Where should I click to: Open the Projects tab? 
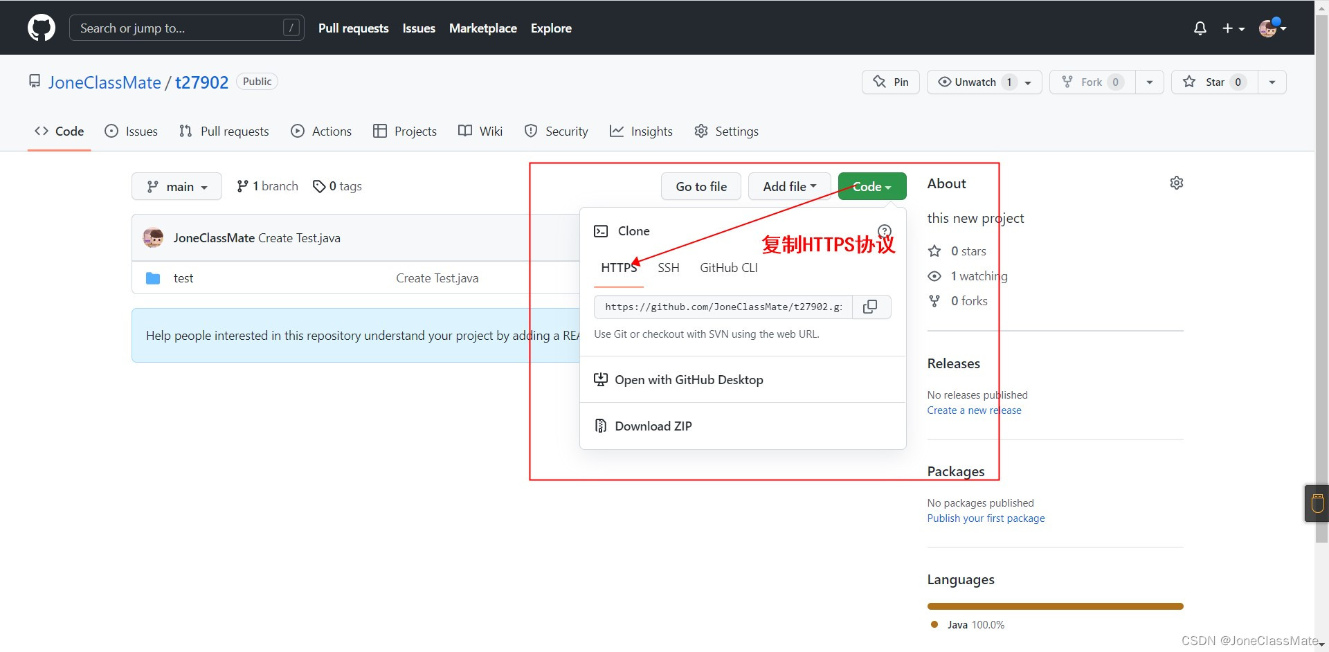click(405, 131)
